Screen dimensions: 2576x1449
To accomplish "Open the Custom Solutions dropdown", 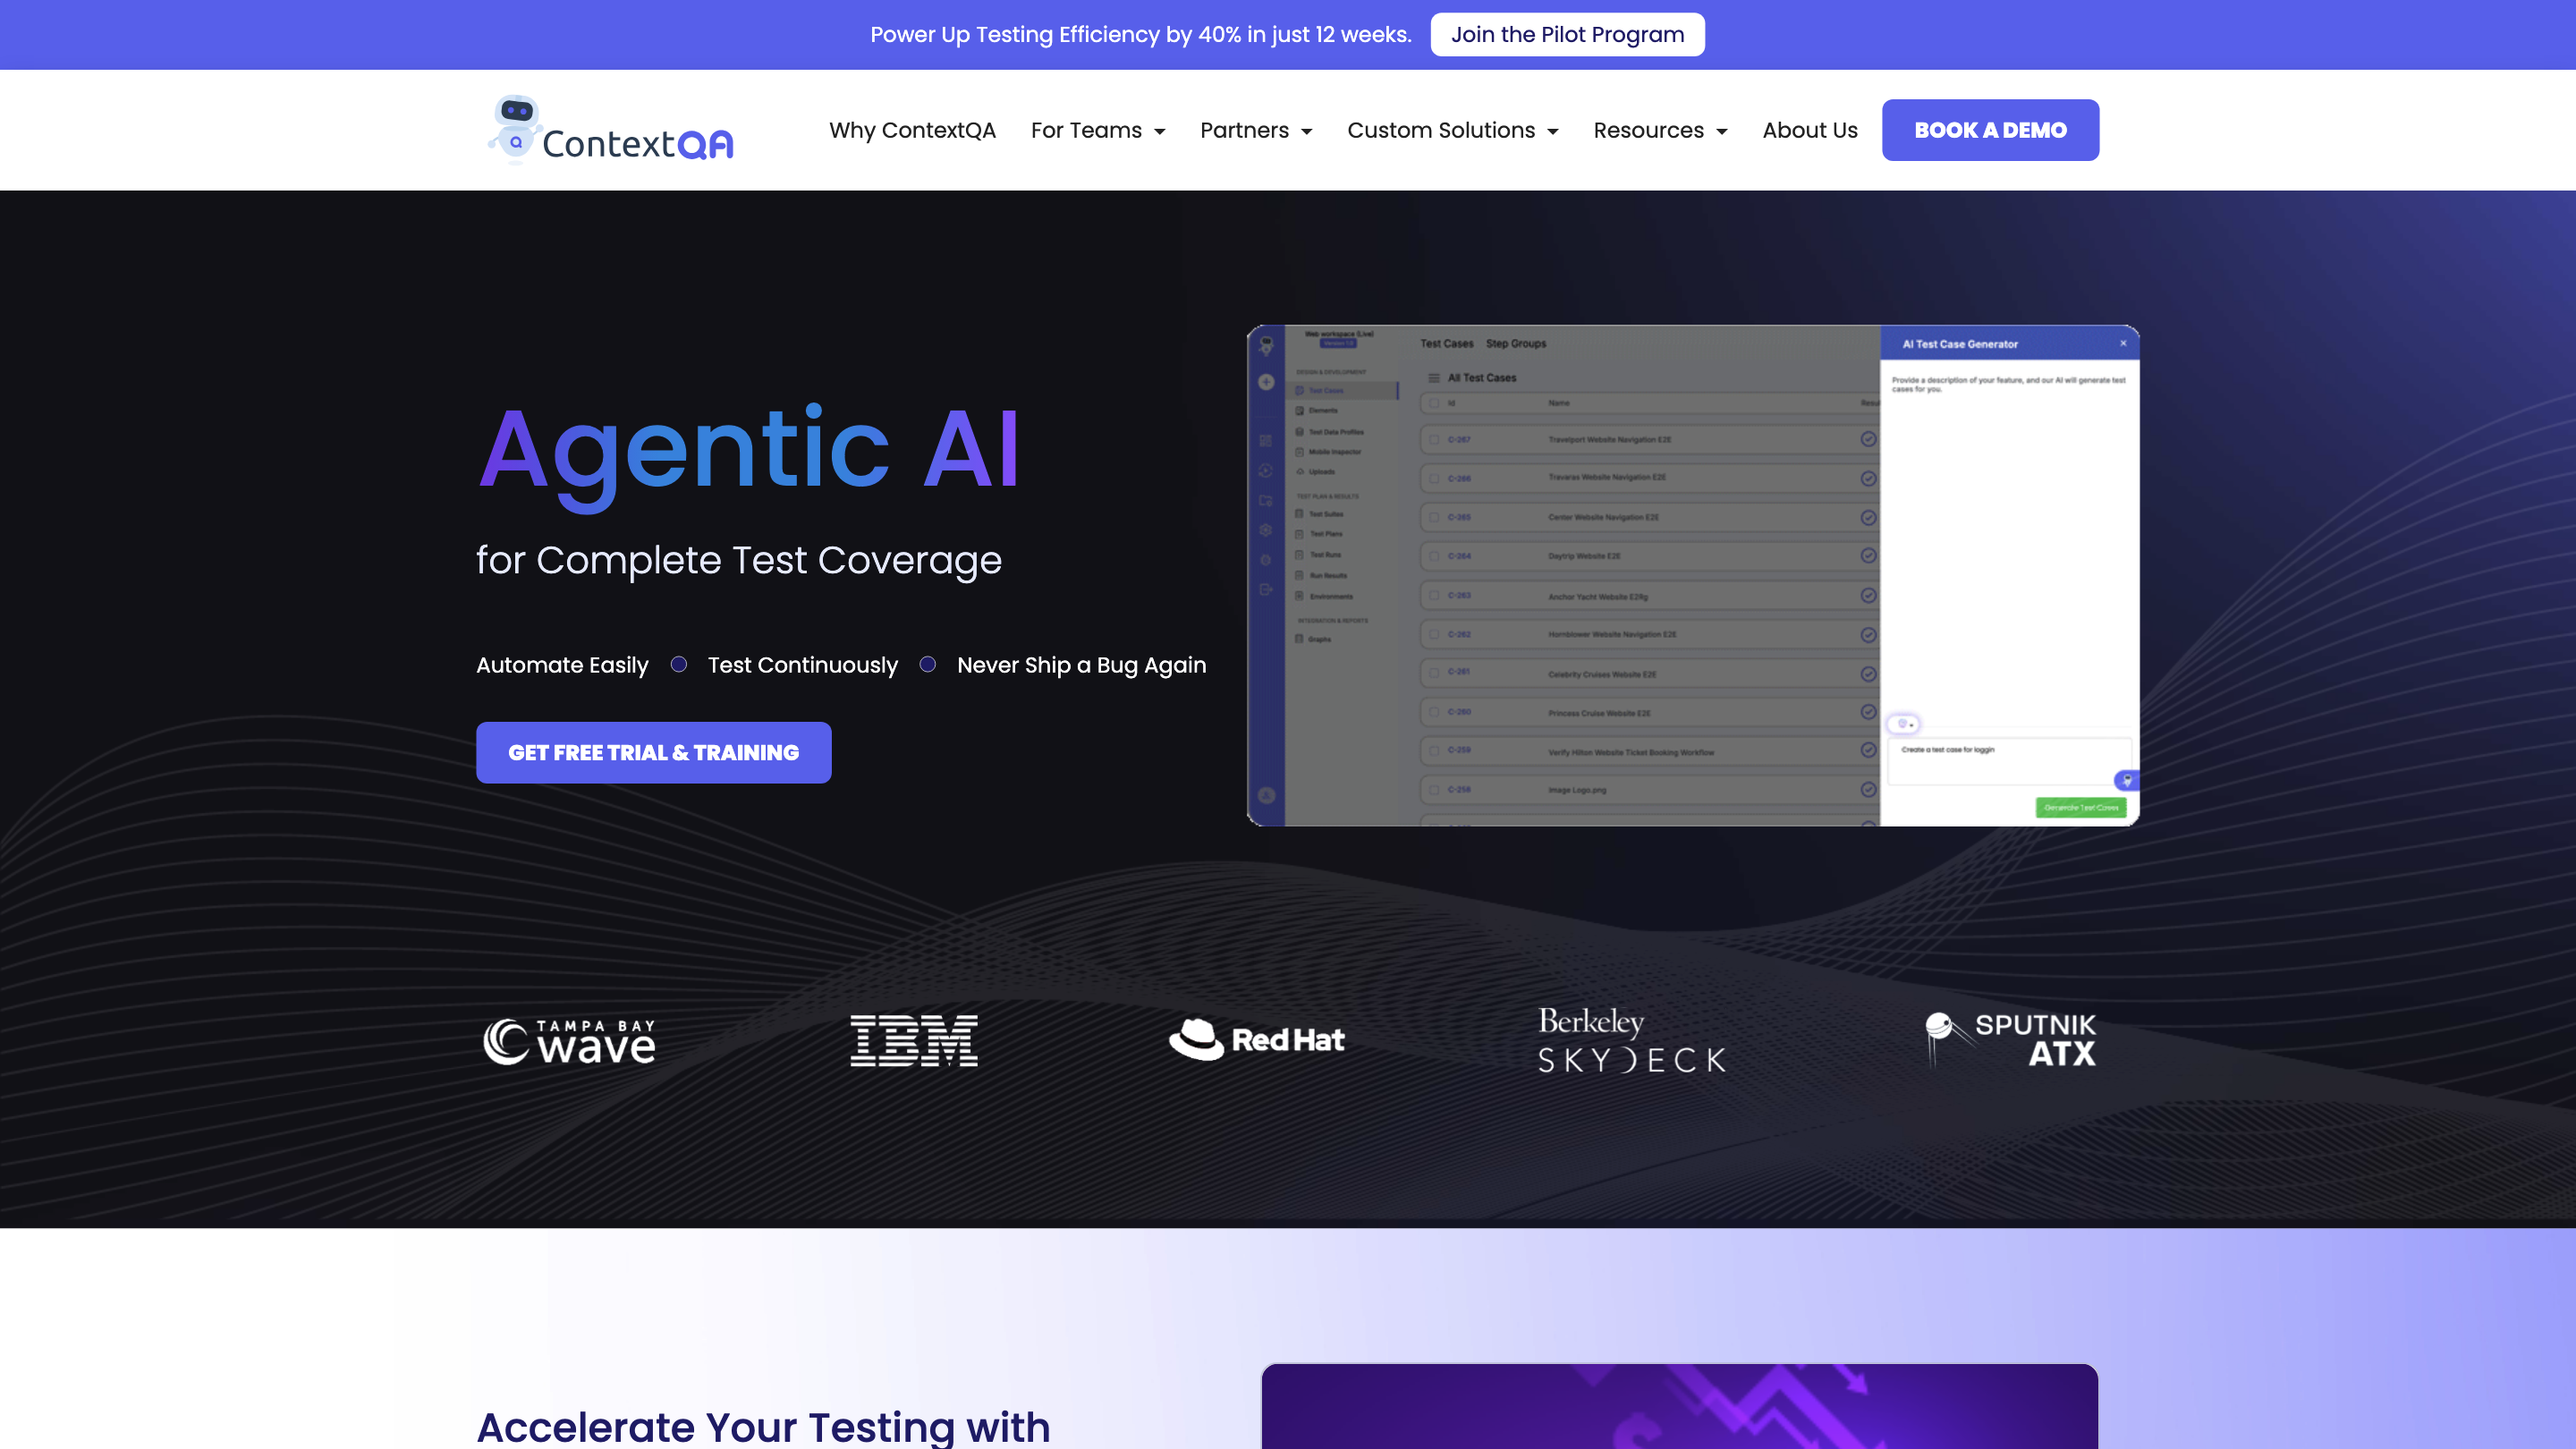I will pyautogui.click(x=1452, y=130).
